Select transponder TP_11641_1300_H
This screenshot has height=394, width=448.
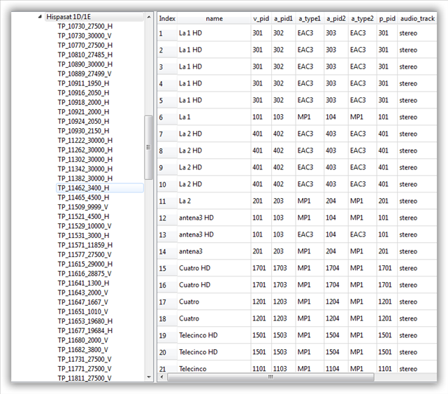point(83,283)
